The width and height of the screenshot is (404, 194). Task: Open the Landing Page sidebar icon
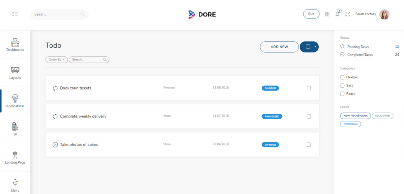[x=15, y=154]
